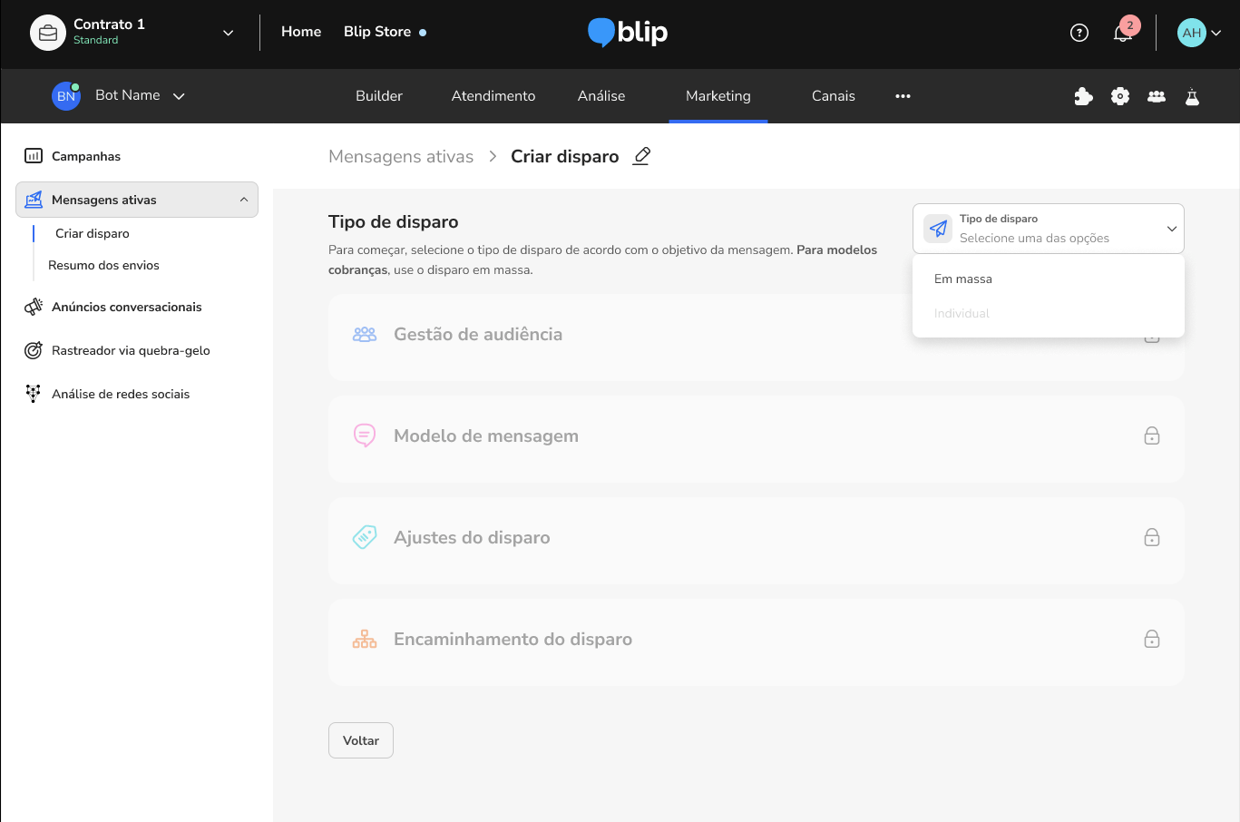Click the more options ellipsis in navigation
1240x822 pixels.
(903, 96)
